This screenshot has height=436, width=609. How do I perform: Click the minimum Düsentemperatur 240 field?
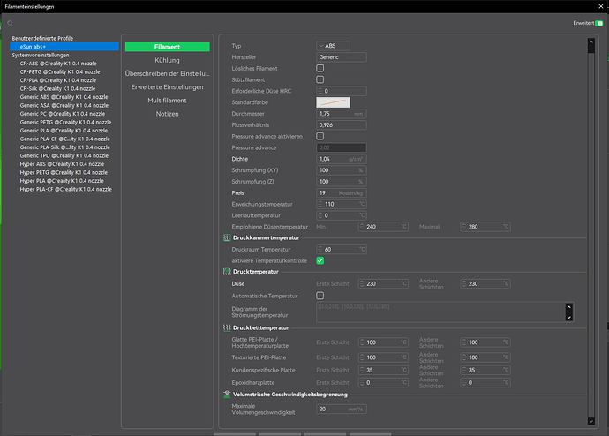[x=383, y=227]
